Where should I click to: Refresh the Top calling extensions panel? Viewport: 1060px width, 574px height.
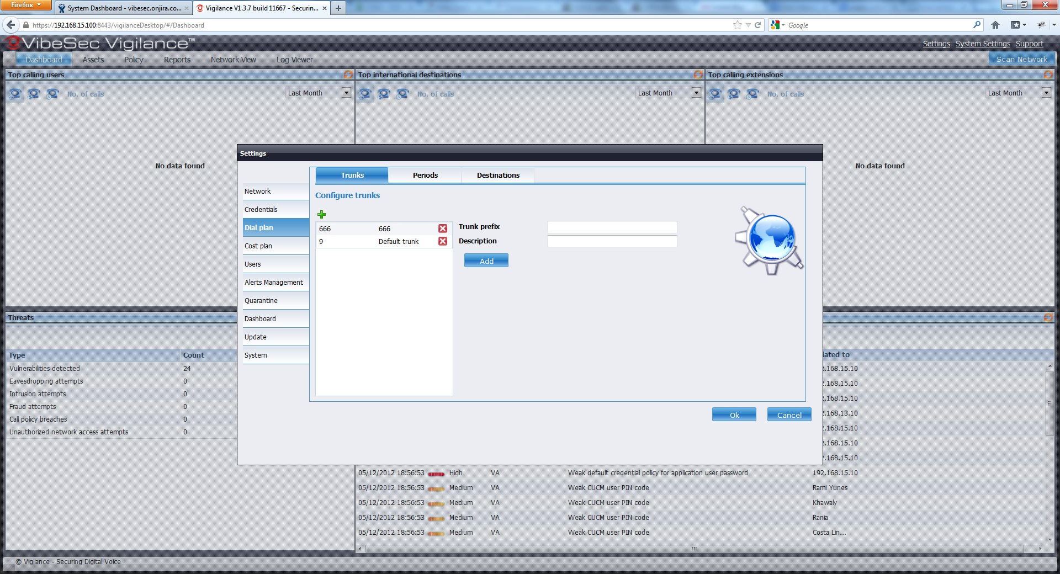(1048, 75)
